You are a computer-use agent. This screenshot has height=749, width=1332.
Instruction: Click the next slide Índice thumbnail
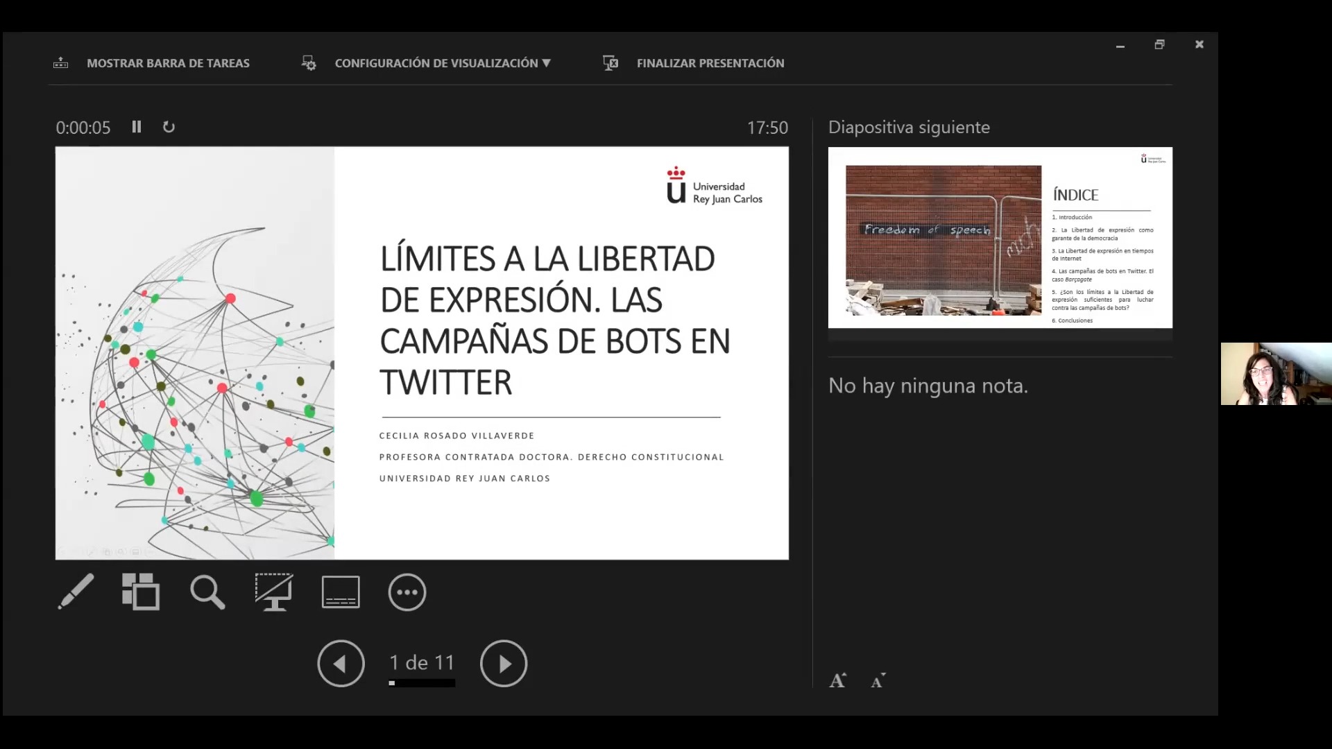pyautogui.click(x=1000, y=237)
